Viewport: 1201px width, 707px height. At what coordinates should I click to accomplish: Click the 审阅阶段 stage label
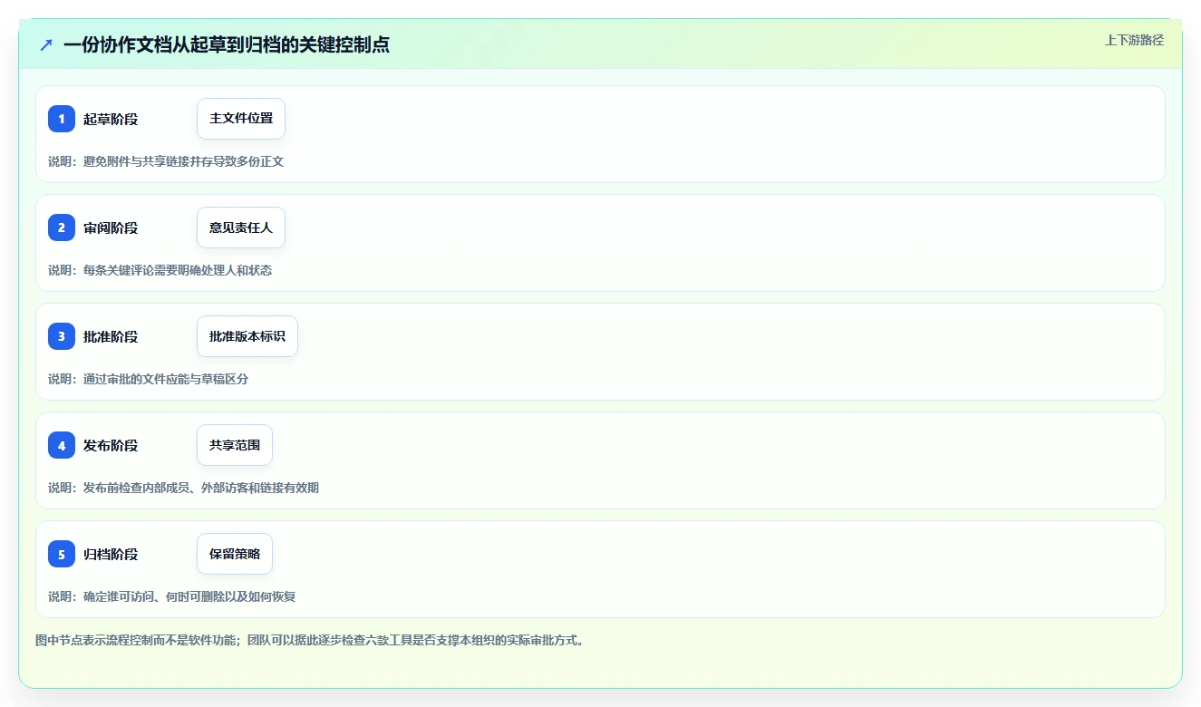pos(111,228)
